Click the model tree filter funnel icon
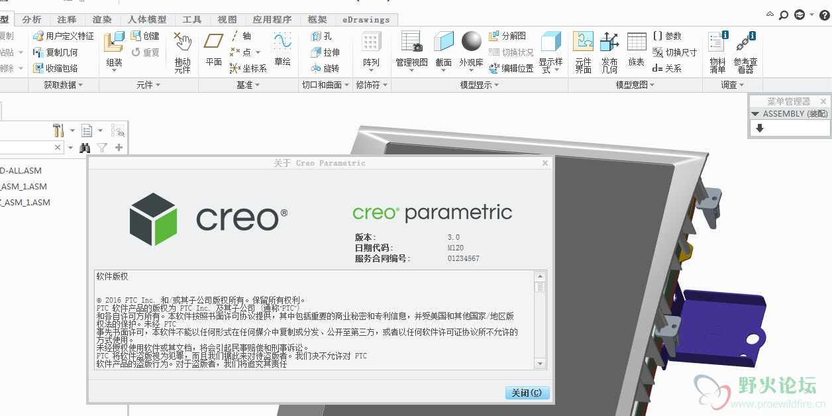 click(102, 148)
